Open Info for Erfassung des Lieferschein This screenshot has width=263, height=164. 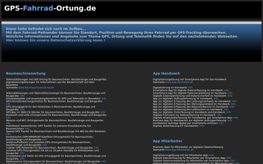tap(226, 109)
